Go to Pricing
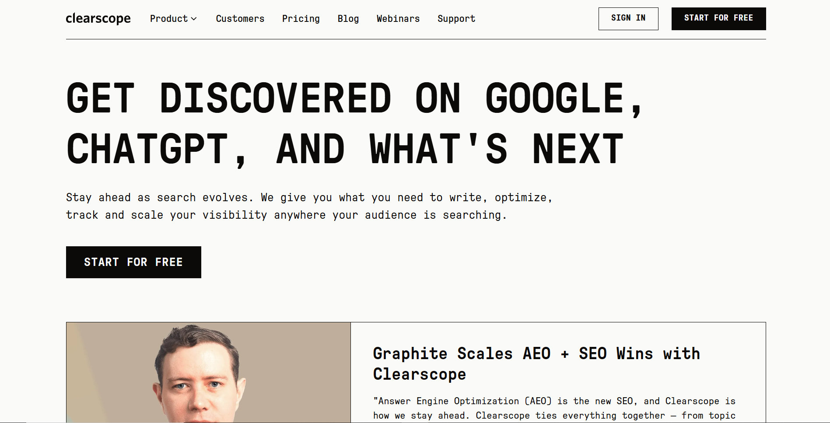 coord(301,19)
